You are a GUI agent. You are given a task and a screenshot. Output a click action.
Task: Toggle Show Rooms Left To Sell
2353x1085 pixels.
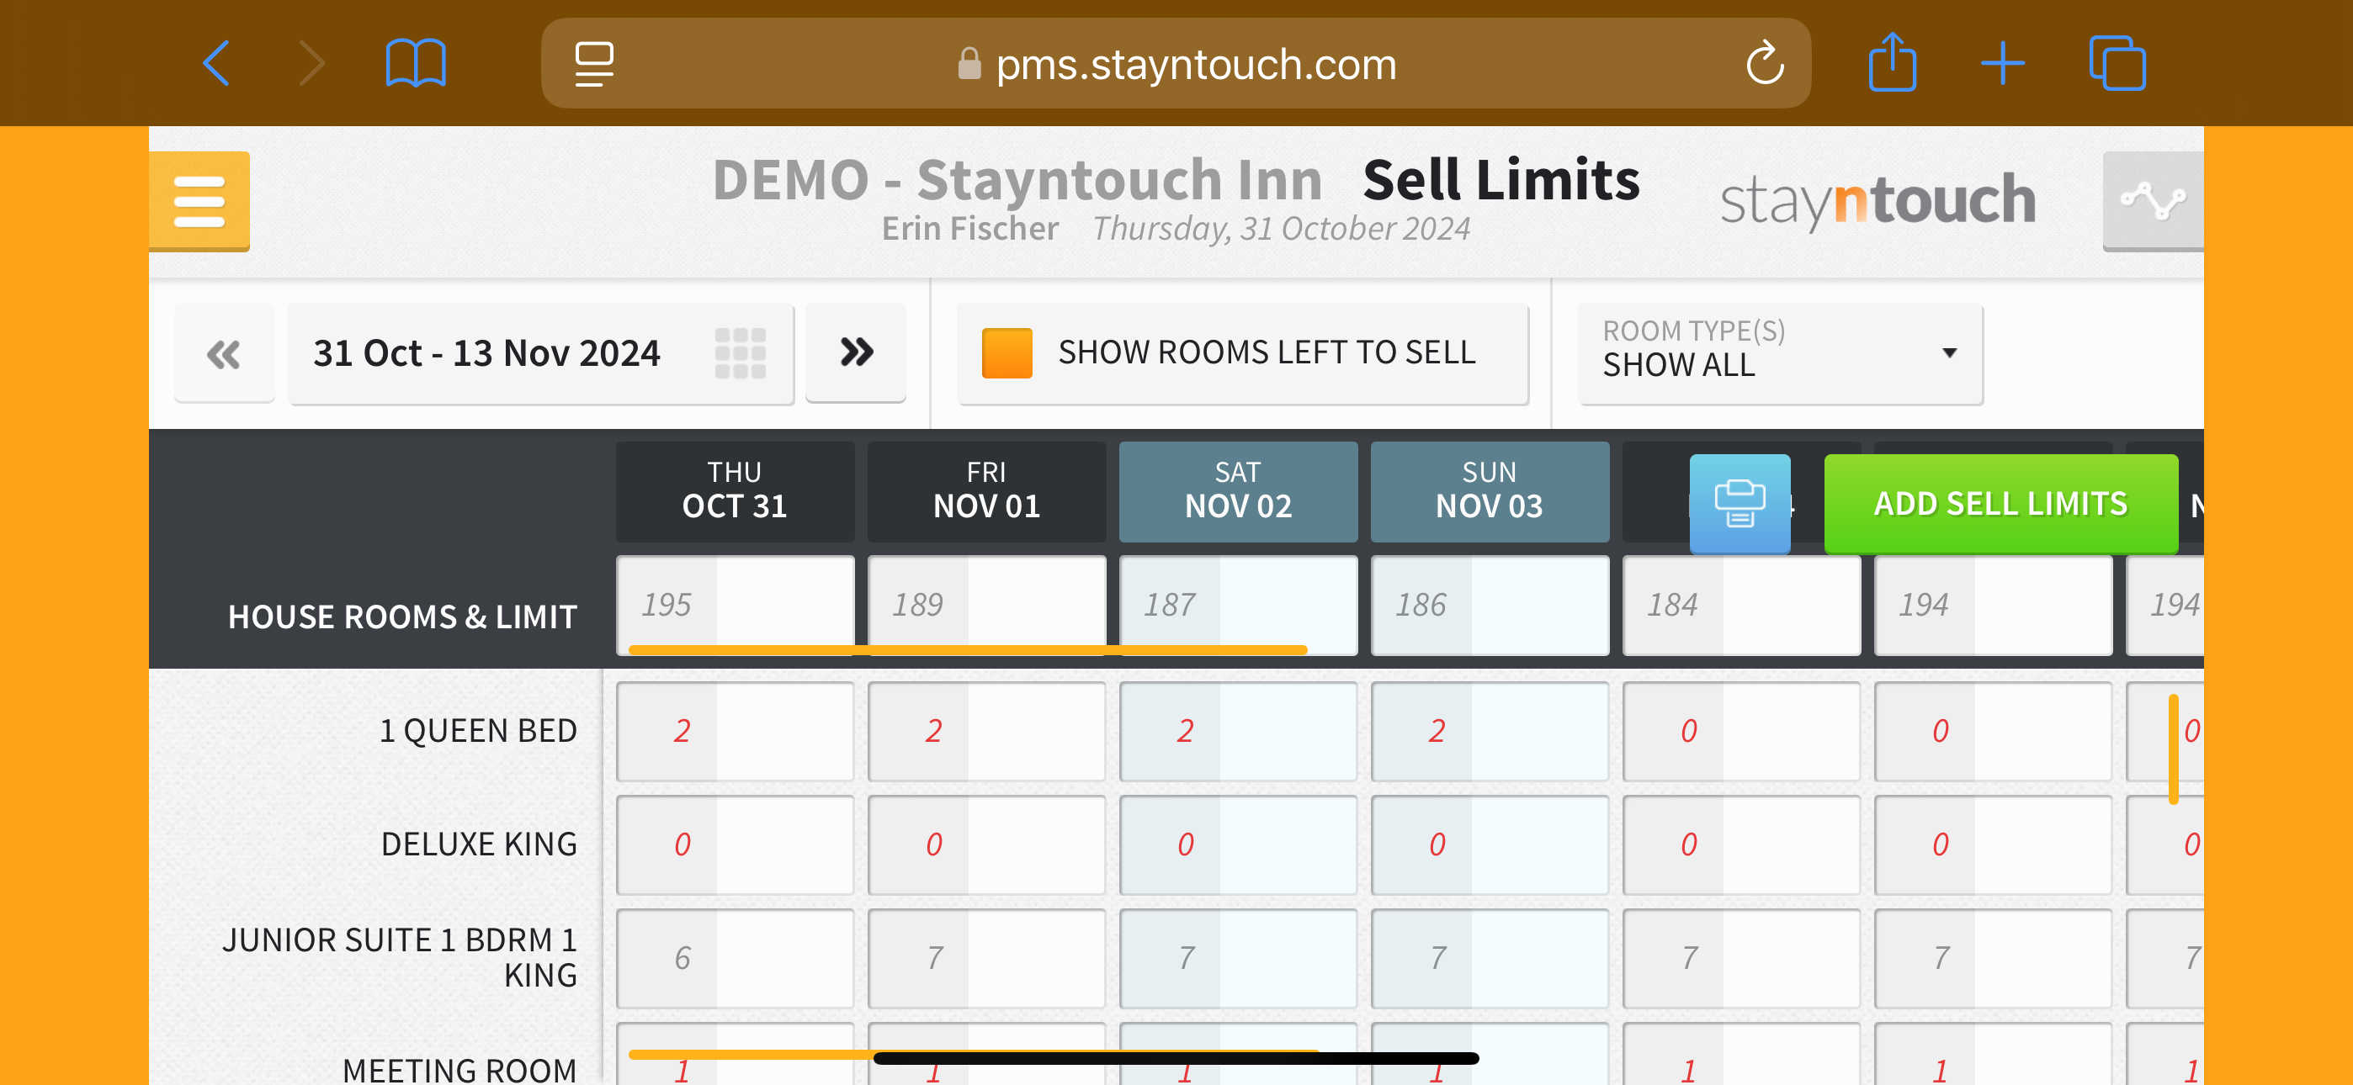point(1265,353)
